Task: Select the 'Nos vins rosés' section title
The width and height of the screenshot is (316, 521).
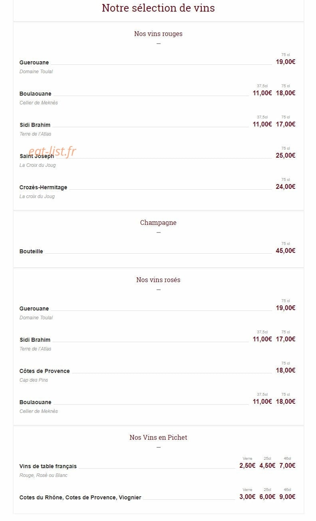Action: point(158,280)
